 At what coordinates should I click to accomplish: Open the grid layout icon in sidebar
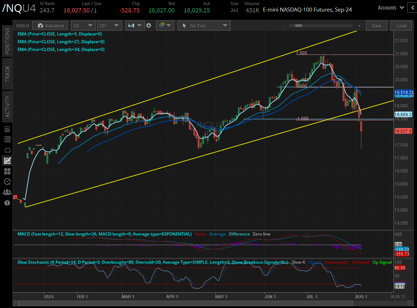click(x=7, y=171)
